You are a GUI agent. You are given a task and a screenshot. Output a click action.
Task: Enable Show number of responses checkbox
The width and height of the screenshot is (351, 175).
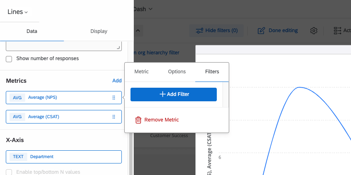point(9,59)
